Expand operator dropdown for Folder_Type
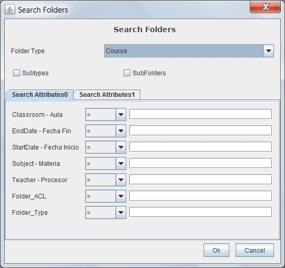The width and height of the screenshot is (285, 268). (106, 213)
